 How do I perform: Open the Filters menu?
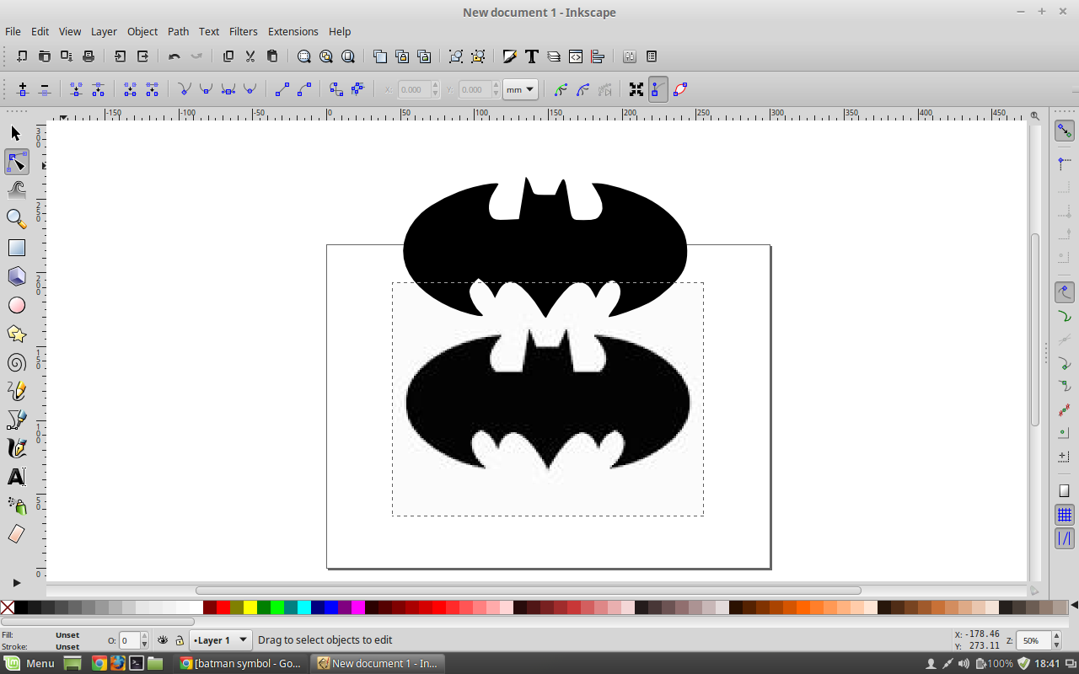click(x=243, y=31)
